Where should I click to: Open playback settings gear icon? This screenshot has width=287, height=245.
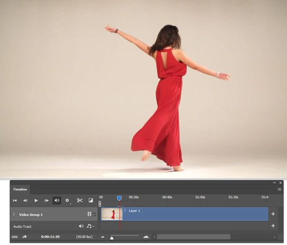[x=67, y=200]
